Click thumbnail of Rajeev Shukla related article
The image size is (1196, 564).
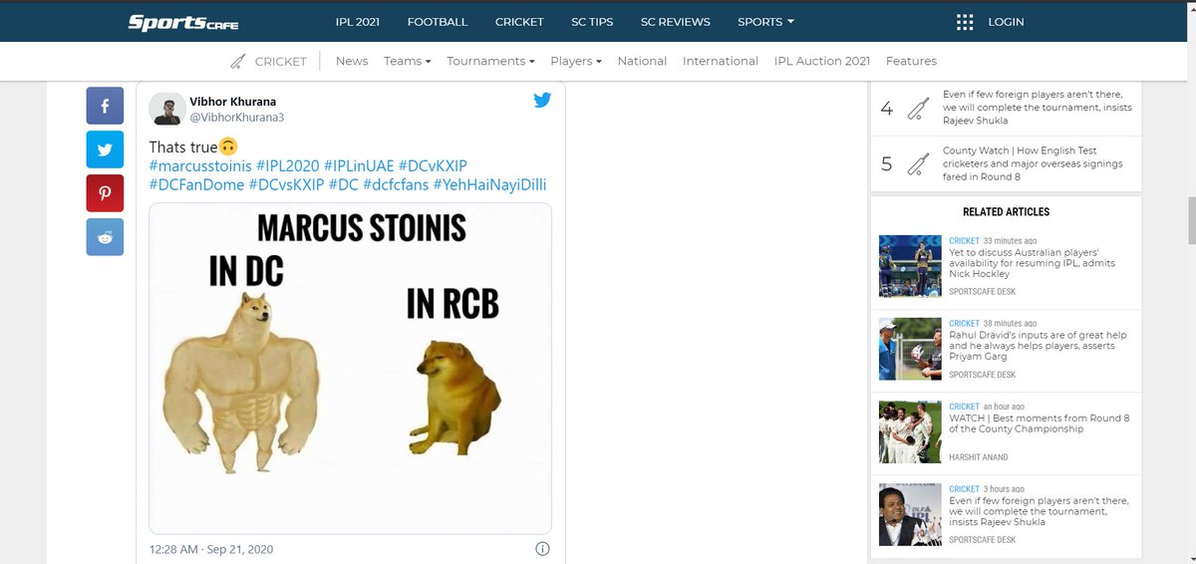point(911,515)
